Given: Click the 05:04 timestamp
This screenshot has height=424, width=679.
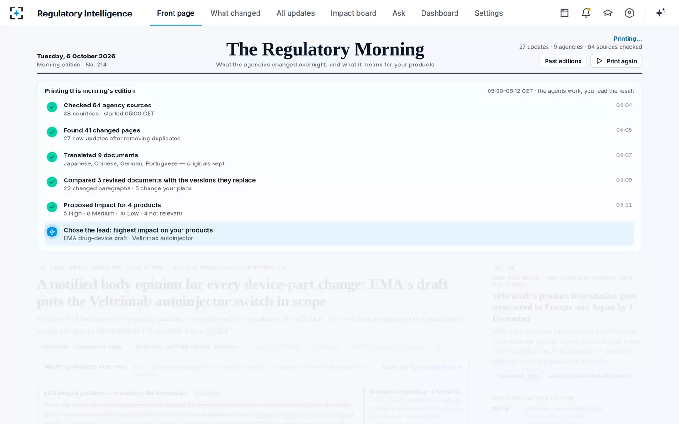Looking at the screenshot, I should pos(624,105).
